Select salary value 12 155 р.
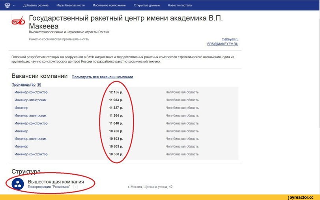 (116, 92)
